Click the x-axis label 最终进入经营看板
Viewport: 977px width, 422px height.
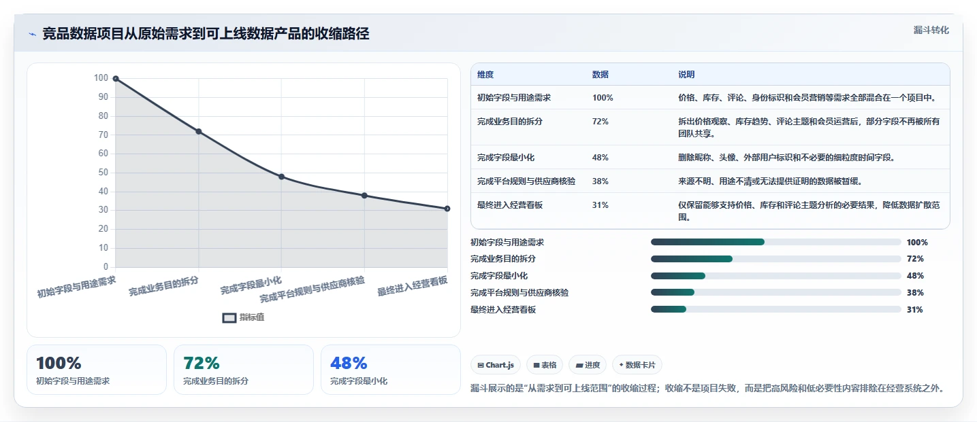[x=413, y=286]
